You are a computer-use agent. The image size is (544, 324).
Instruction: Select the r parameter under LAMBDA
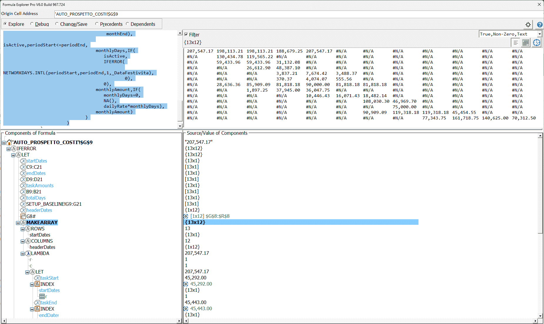point(31,259)
